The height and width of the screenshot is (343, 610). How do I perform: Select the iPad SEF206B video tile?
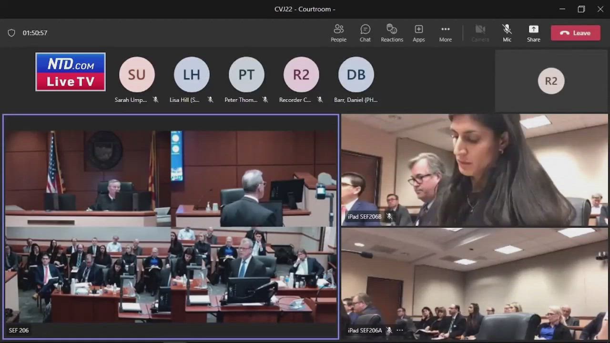(x=474, y=169)
